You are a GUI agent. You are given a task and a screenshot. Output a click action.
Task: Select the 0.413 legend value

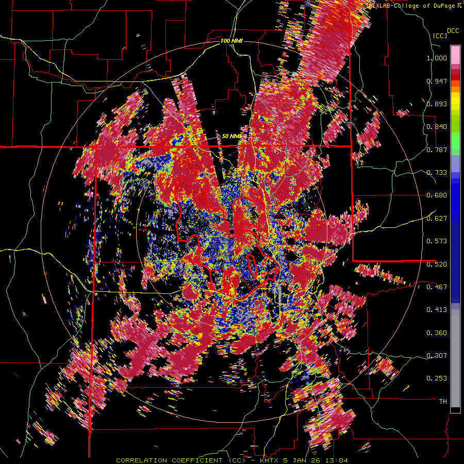[x=437, y=310]
